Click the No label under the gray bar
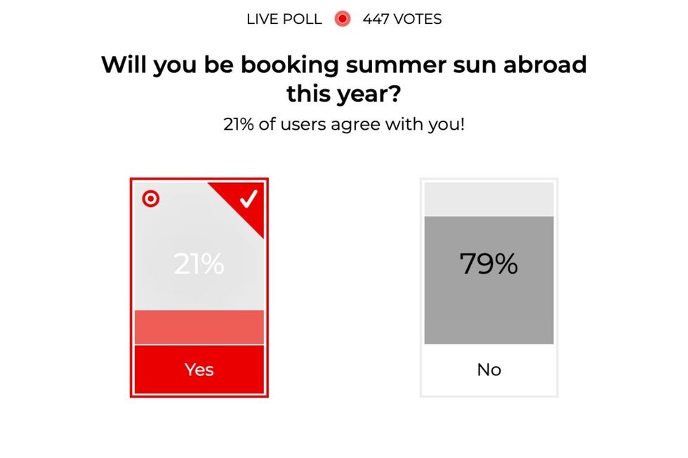This screenshot has height=458, width=688. (489, 370)
